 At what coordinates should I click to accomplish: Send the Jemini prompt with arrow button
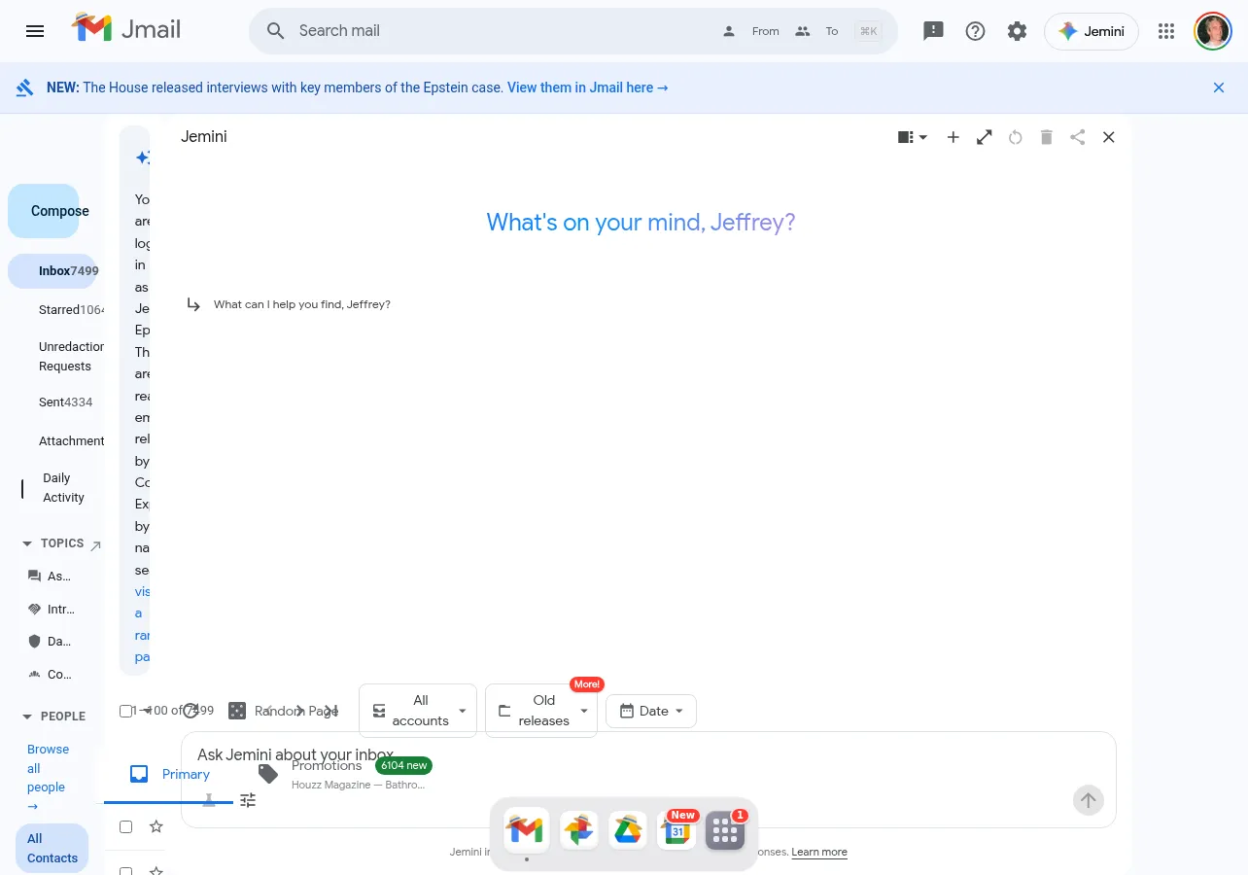pos(1089,800)
